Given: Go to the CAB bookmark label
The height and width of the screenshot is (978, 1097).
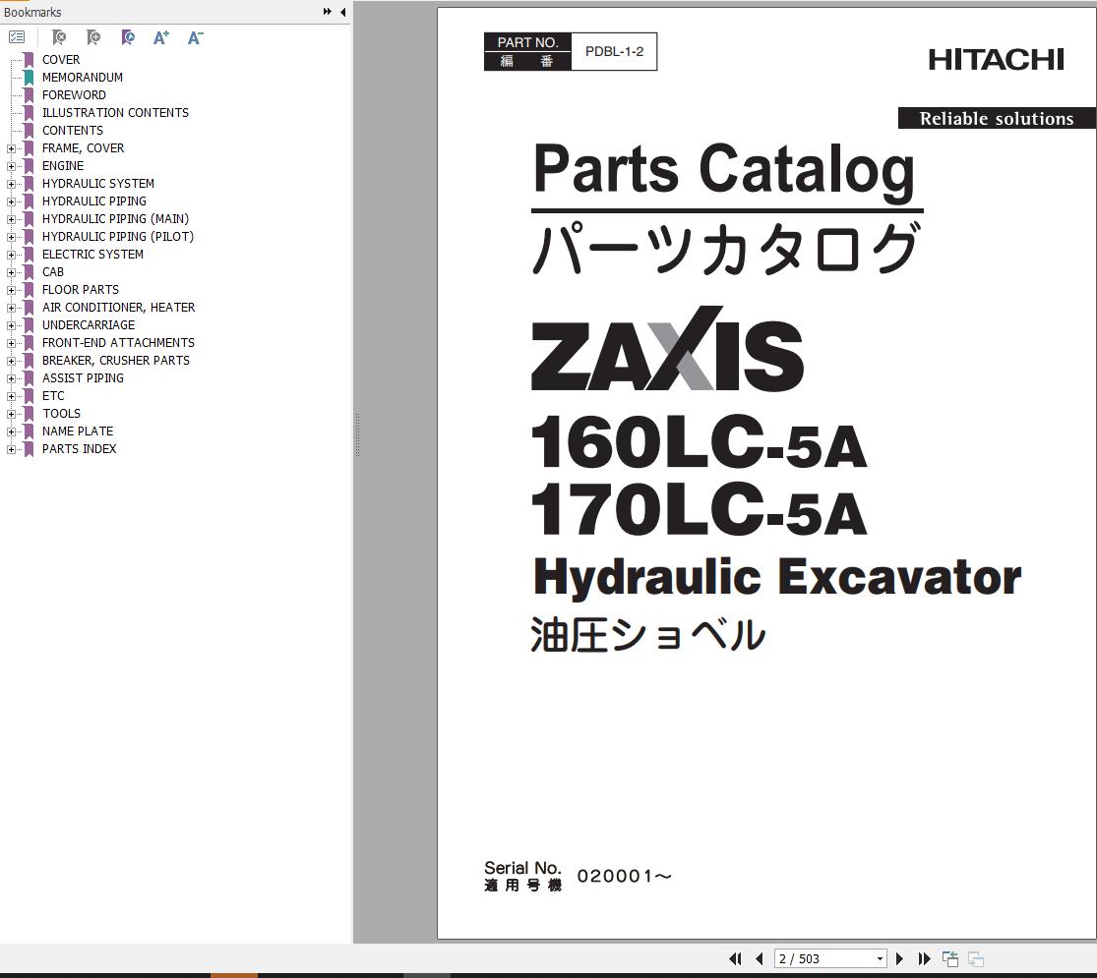Looking at the screenshot, I should 53,272.
